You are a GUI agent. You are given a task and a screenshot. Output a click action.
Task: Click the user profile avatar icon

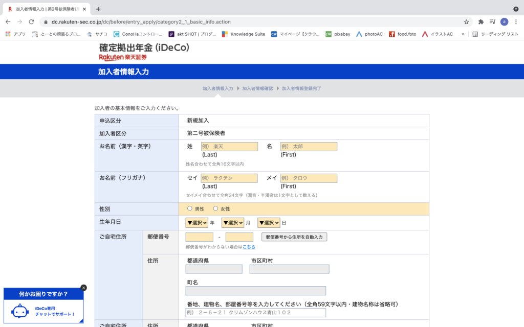pos(504,22)
